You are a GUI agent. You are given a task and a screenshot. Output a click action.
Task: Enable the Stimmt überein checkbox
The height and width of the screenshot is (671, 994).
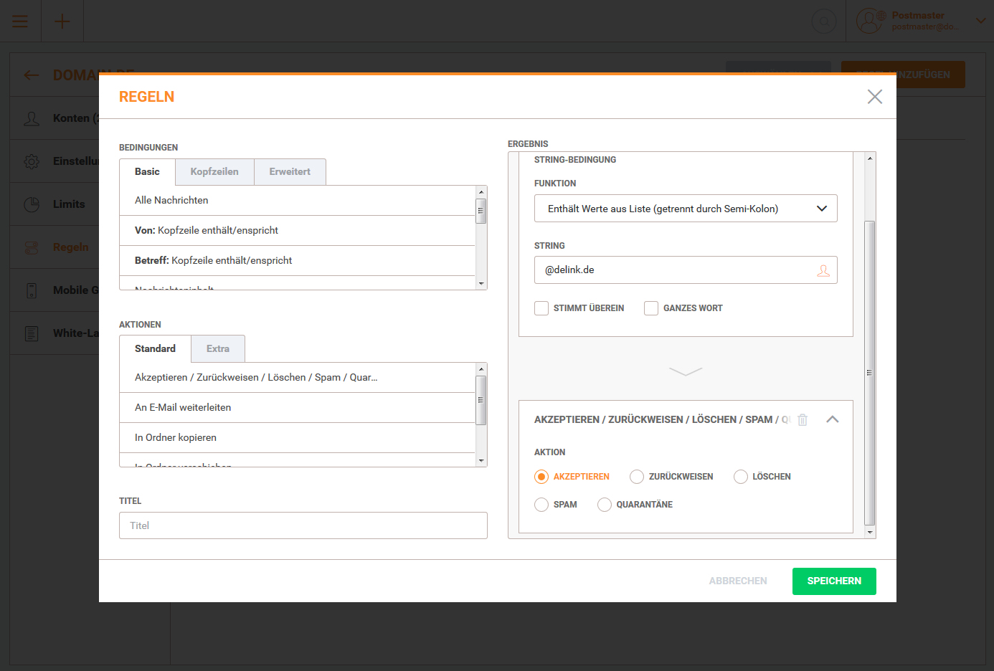coord(541,308)
